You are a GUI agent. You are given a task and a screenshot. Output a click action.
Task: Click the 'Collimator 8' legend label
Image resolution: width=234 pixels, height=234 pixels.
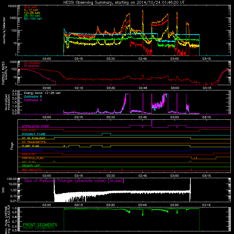[33, 97]
